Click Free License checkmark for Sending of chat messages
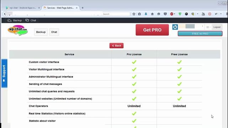Screen dimensions: 228x128 tap(180, 84)
